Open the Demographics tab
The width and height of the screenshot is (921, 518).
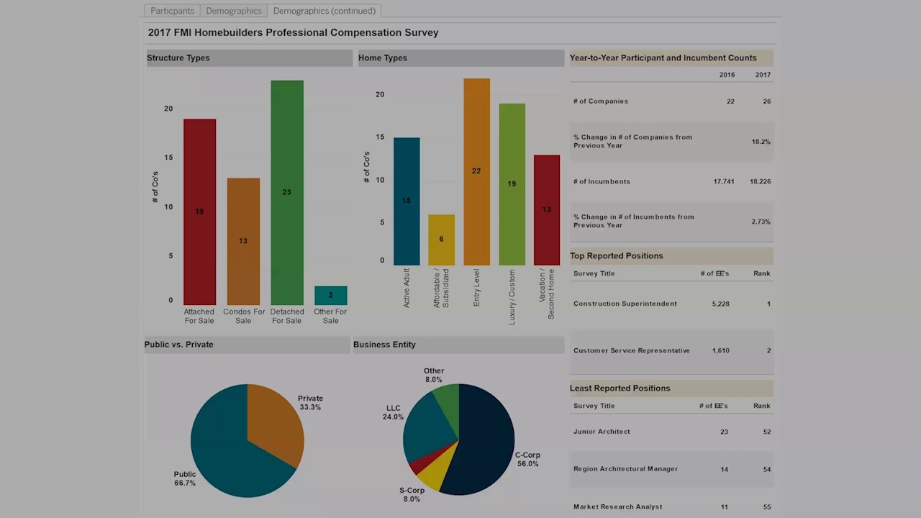(x=234, y=11)
